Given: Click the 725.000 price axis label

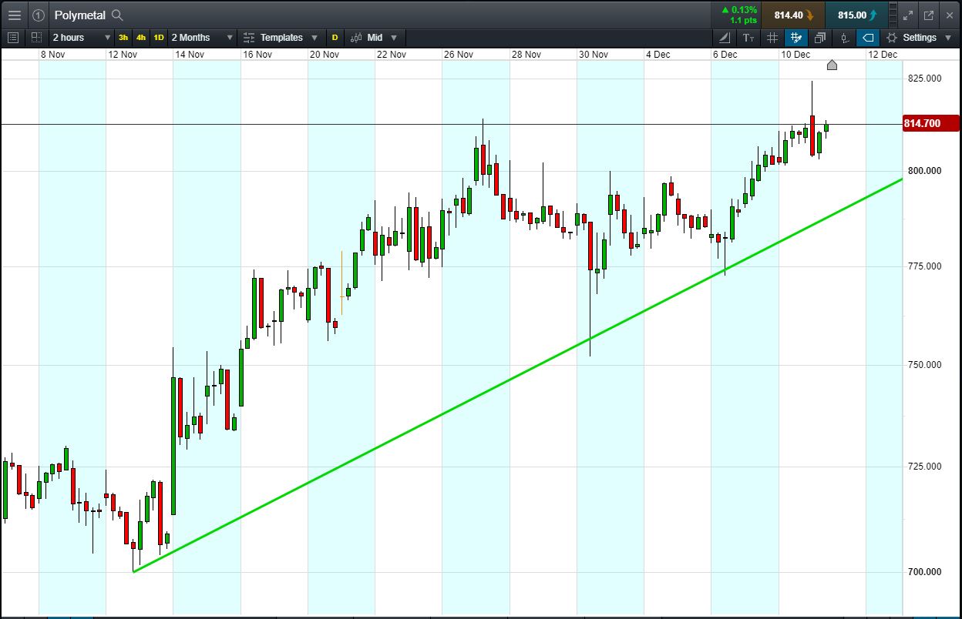Looking at the screenshot, I should coord(924,467).
